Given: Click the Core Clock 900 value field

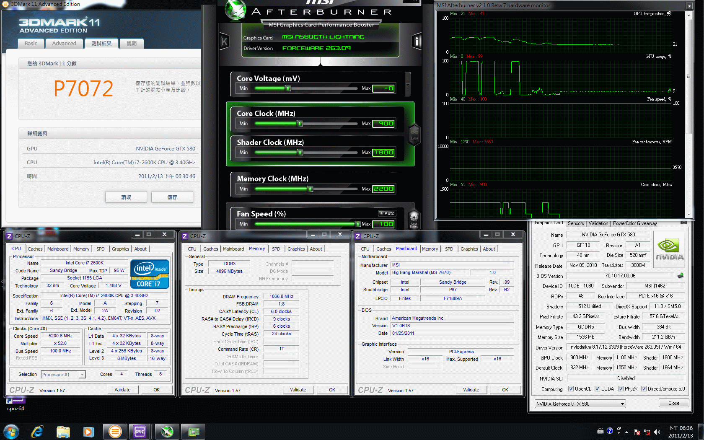Looking at the screenshot, I should 383,123.
